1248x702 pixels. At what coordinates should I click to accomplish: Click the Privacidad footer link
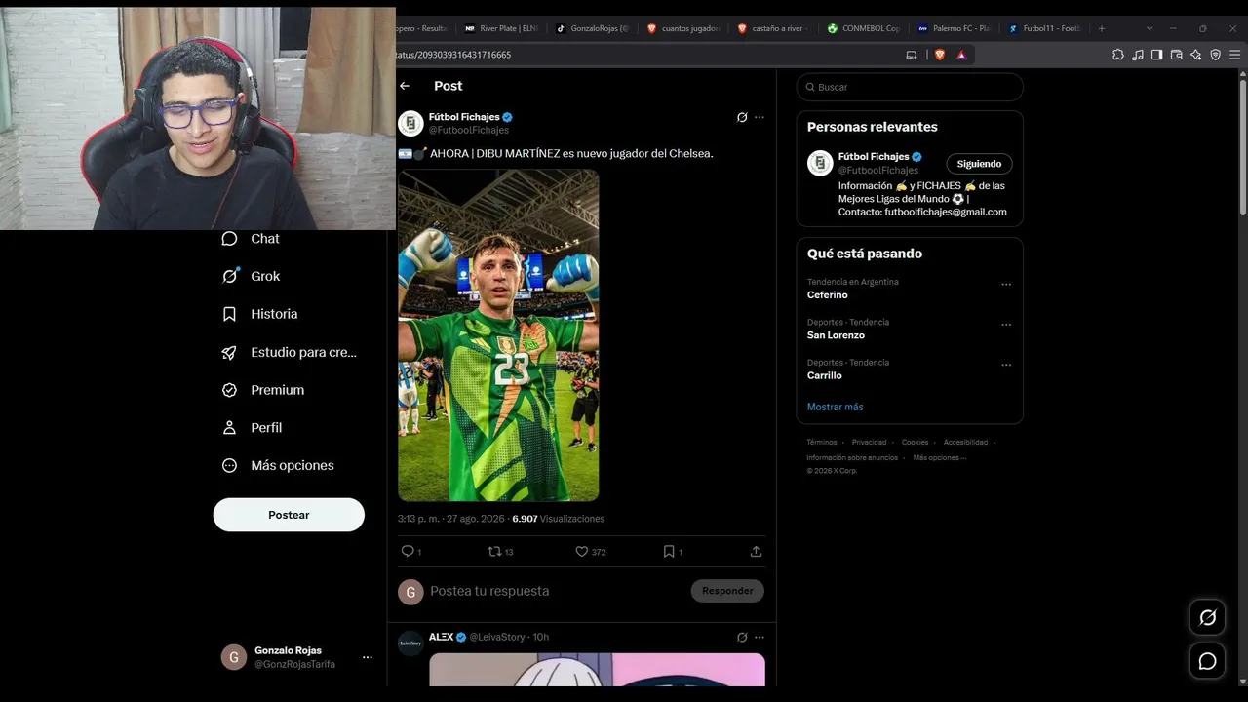click(870, 443)
